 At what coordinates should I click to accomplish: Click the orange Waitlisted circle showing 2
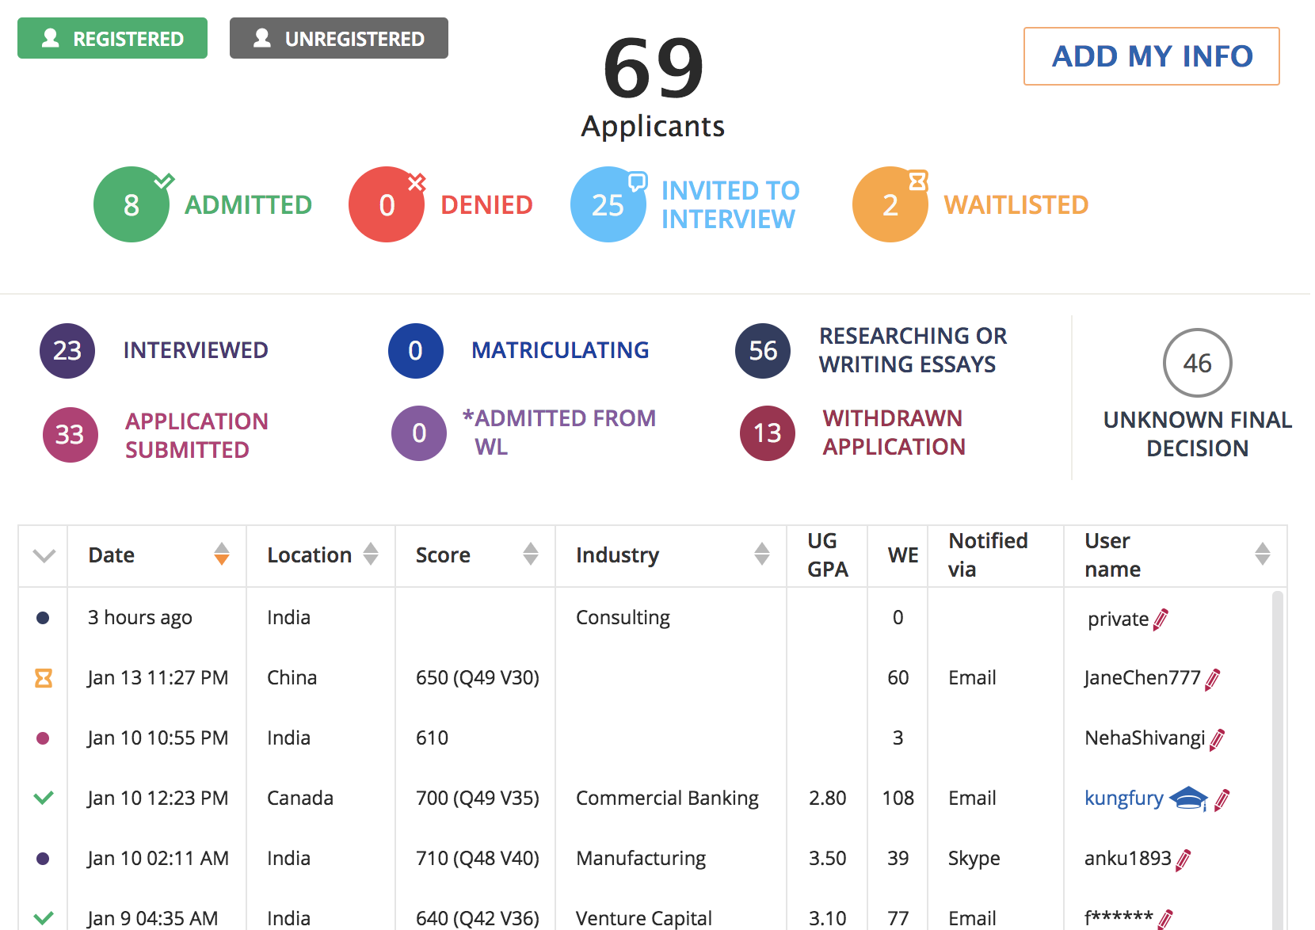[x=890, y=204]
